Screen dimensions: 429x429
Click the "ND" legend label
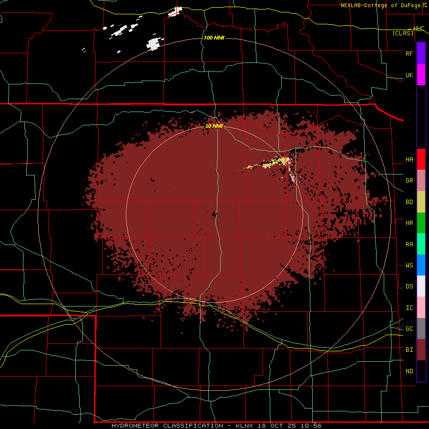click(x=409, y=371)
